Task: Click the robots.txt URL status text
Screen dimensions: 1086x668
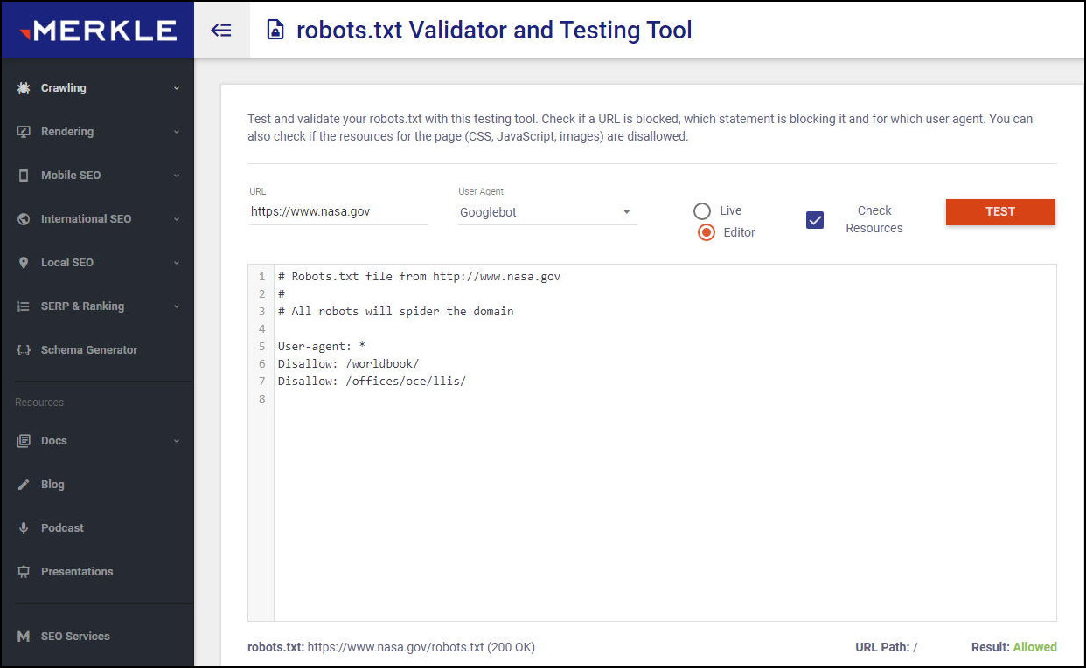Action: (392, 648)
